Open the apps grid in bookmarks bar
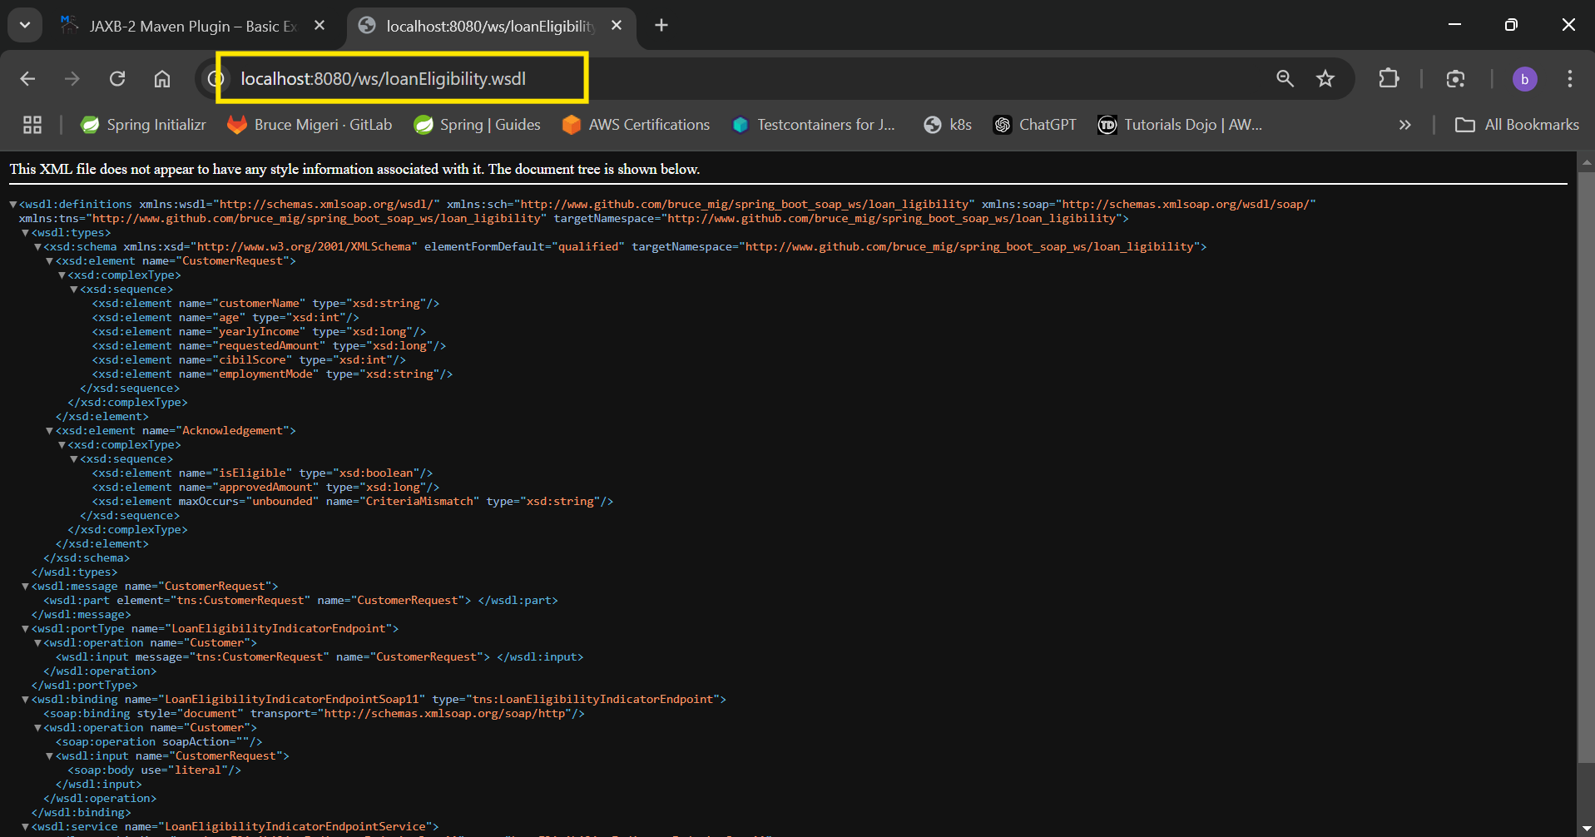This screenshot has height=837, width=1595. pyautogui.click(x=32, y=125)
